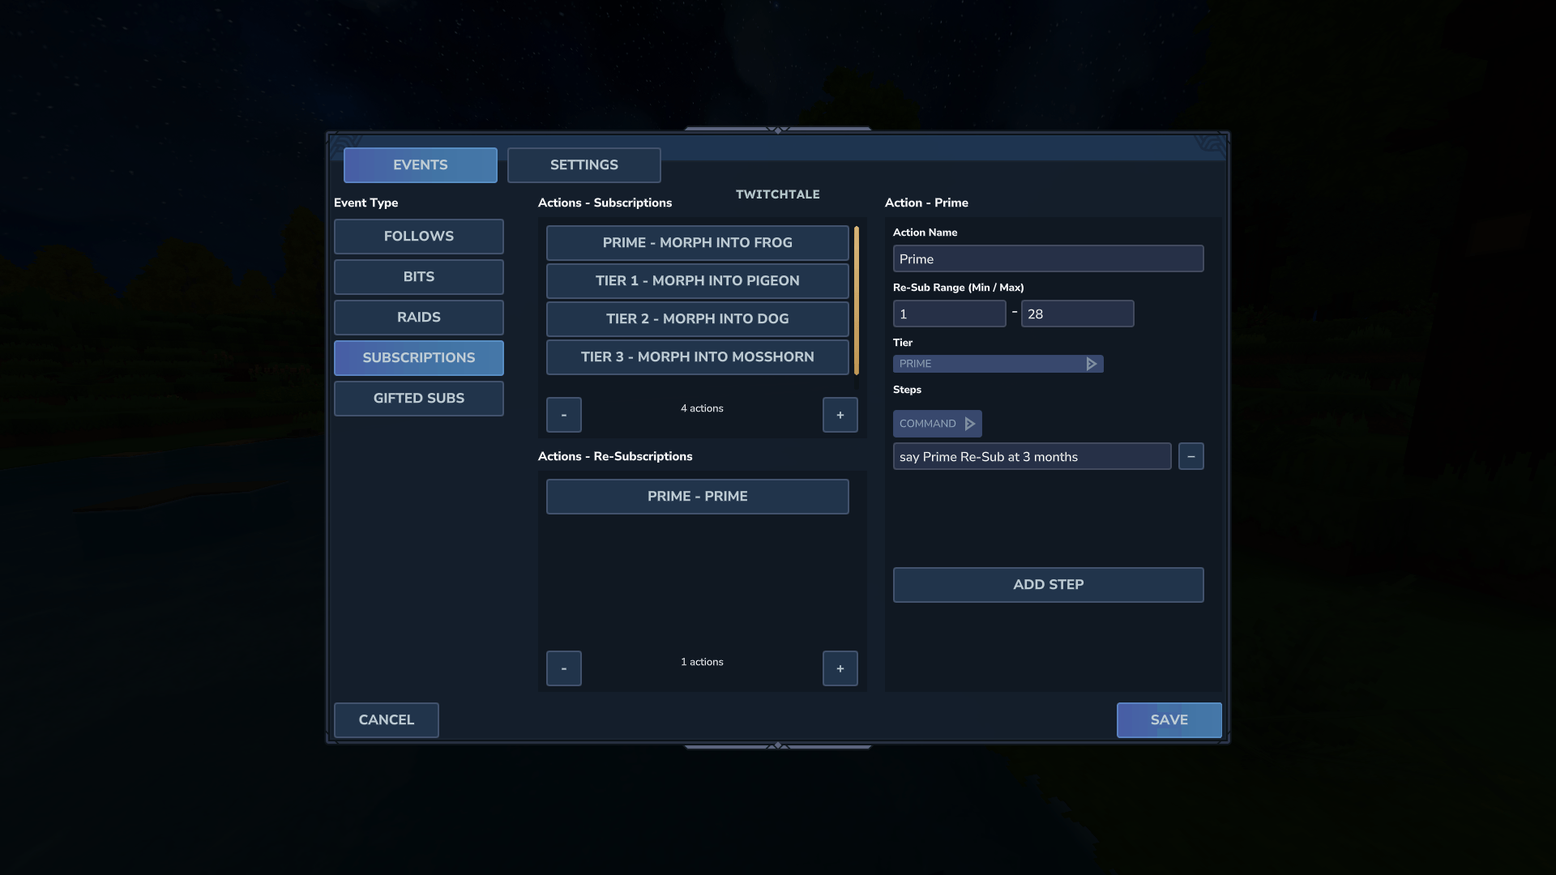The image size is (1556, 875).
Task: Click minus button under Subscriptions actions list
Action: pos(563,415)
